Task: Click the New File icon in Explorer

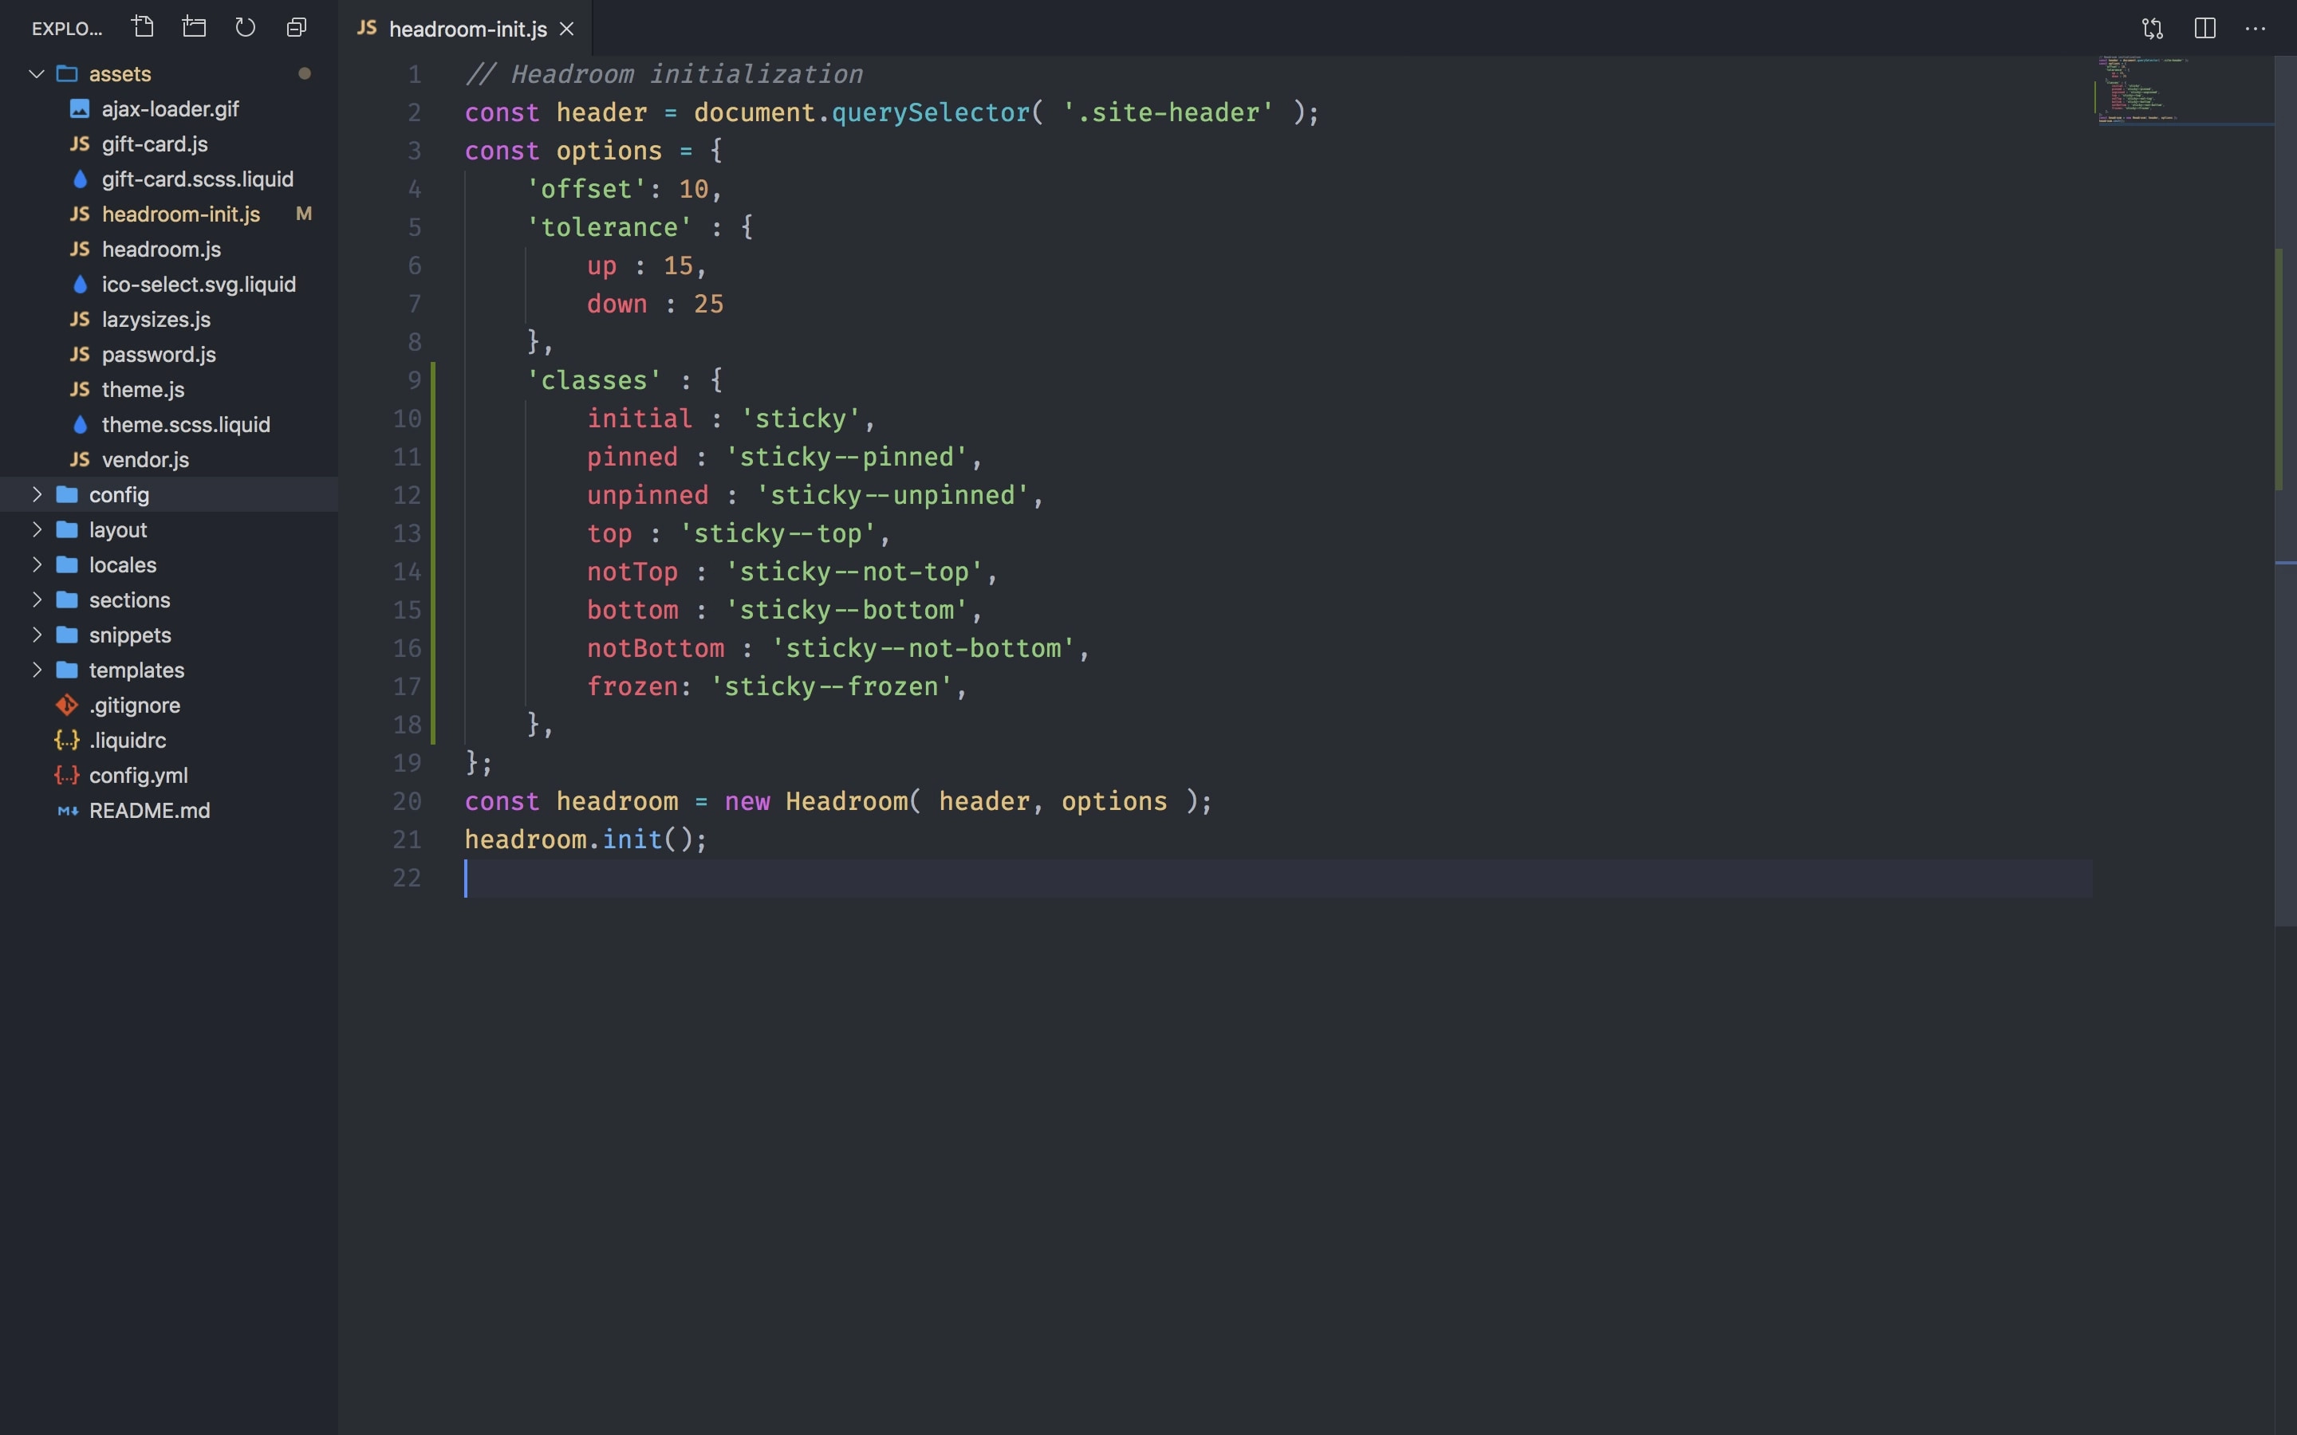Action: click(x=144, y=28)
